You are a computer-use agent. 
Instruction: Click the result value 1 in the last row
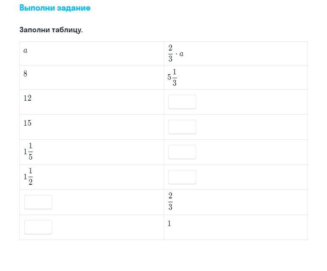coord(169,223)
